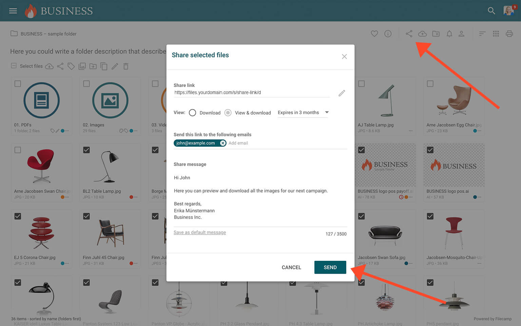
Task: Click the red label dot on BL2 Table Lamp
Action: click(131, 197)
